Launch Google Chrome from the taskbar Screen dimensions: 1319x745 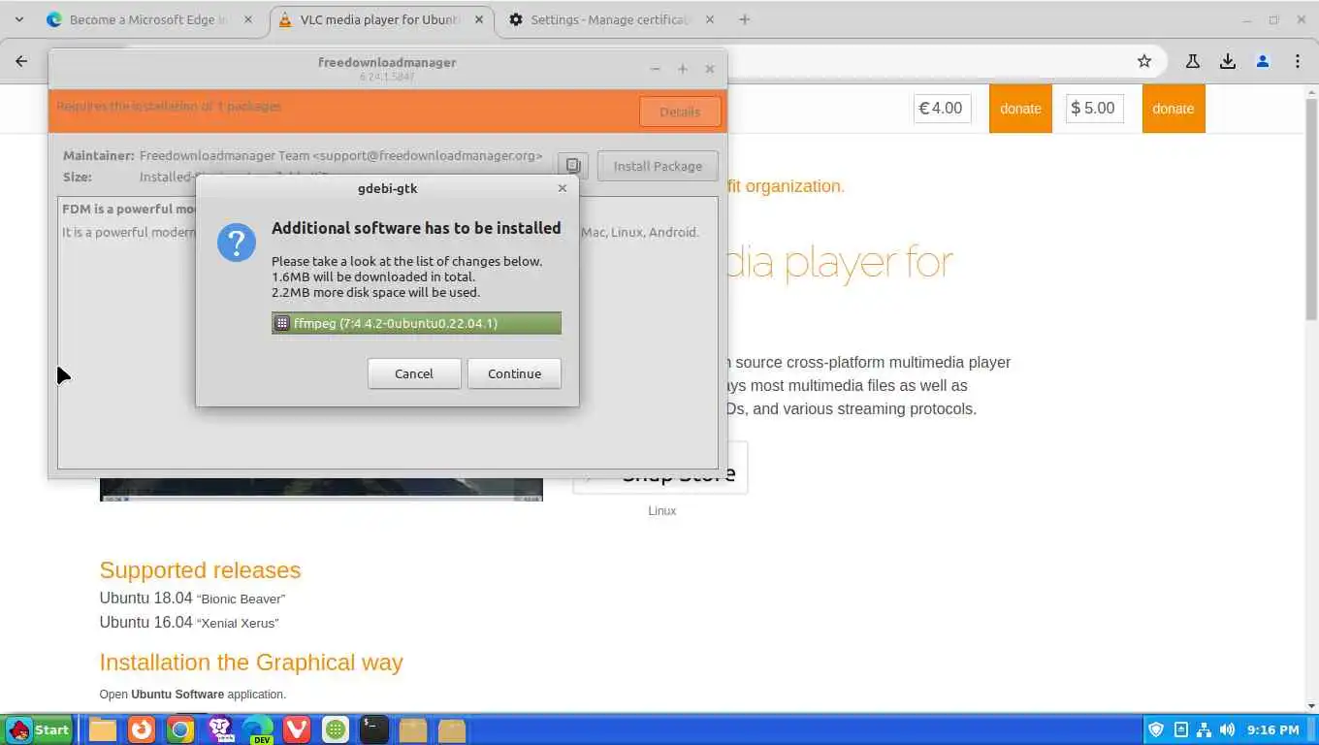pos(180,729)
